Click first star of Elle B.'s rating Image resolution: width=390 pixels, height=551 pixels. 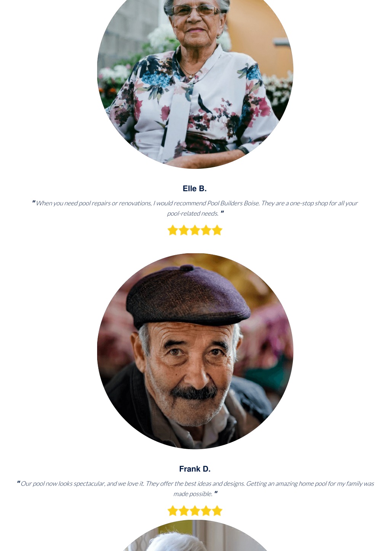(173, 230)
